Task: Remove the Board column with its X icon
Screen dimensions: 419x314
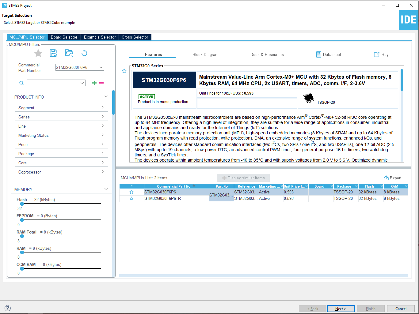Action: 332,186
